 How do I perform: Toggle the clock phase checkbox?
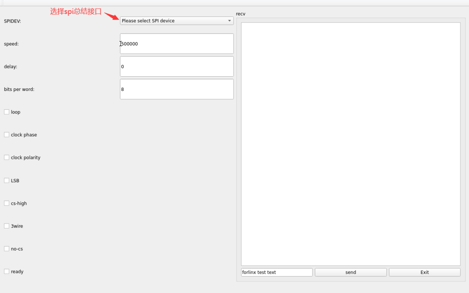coord(7,134)
